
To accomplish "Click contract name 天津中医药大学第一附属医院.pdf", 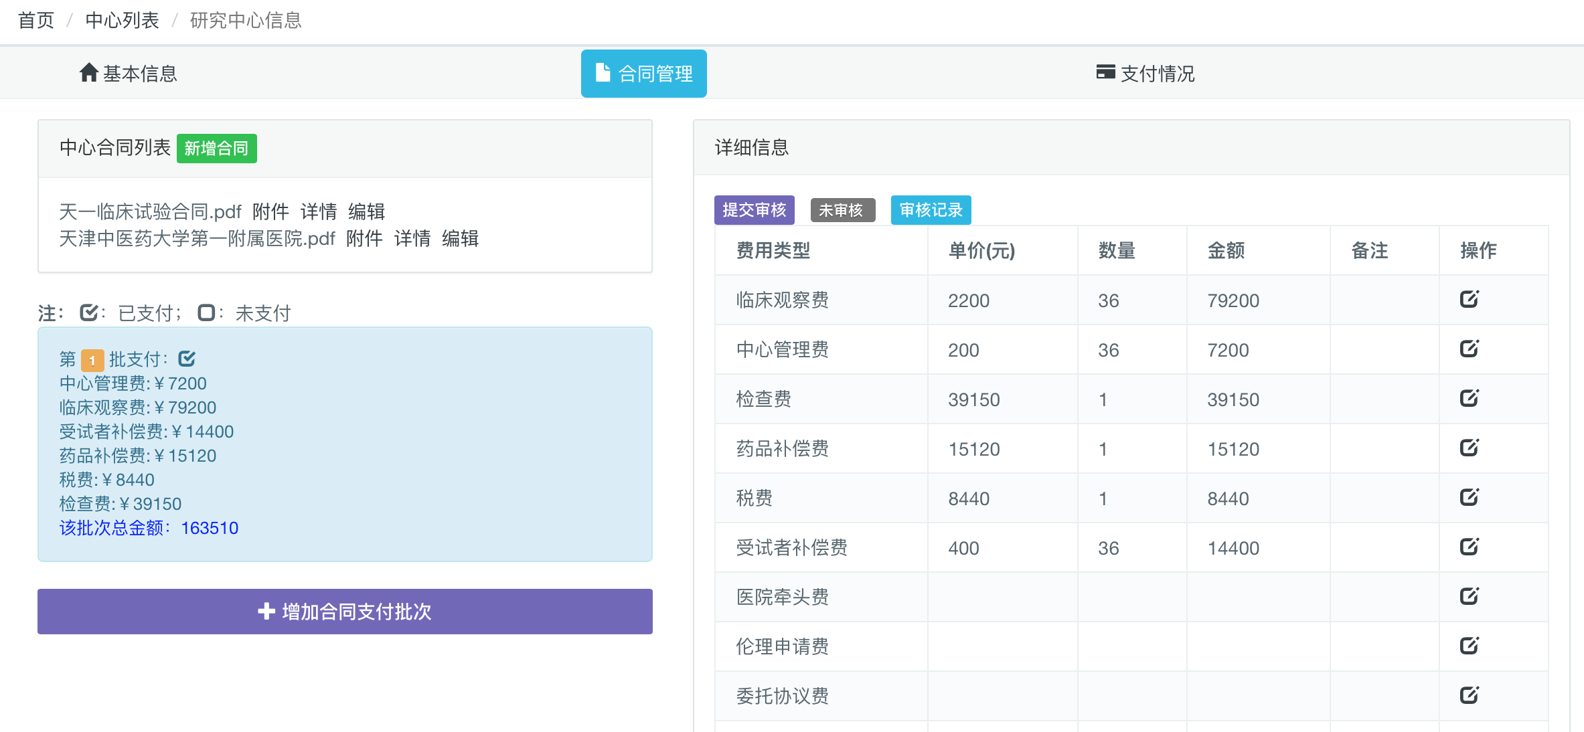I will pos(197,238).
